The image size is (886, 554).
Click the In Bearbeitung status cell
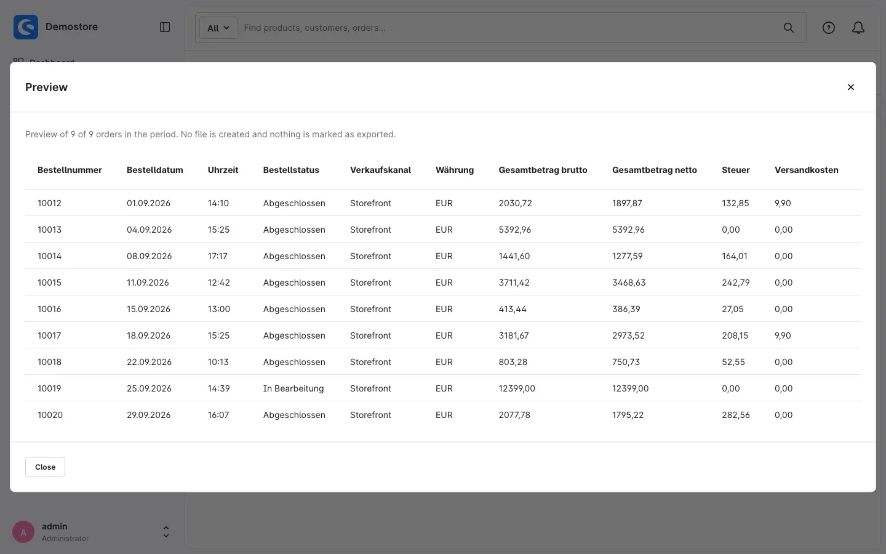(x=293, y=388)
